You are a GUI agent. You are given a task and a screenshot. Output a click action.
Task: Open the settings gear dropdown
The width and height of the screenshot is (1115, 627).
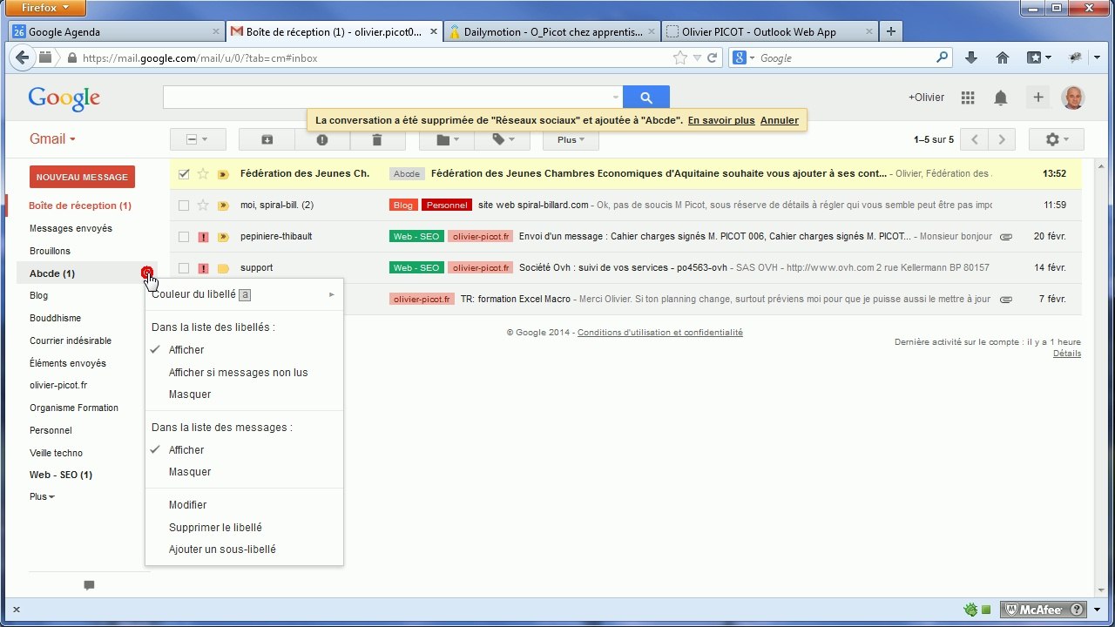[x=1056, y=139]
